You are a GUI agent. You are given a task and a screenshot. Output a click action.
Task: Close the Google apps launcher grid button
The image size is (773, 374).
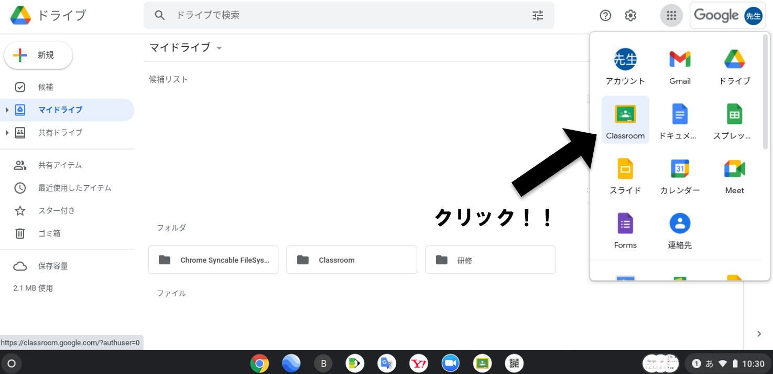671,15
